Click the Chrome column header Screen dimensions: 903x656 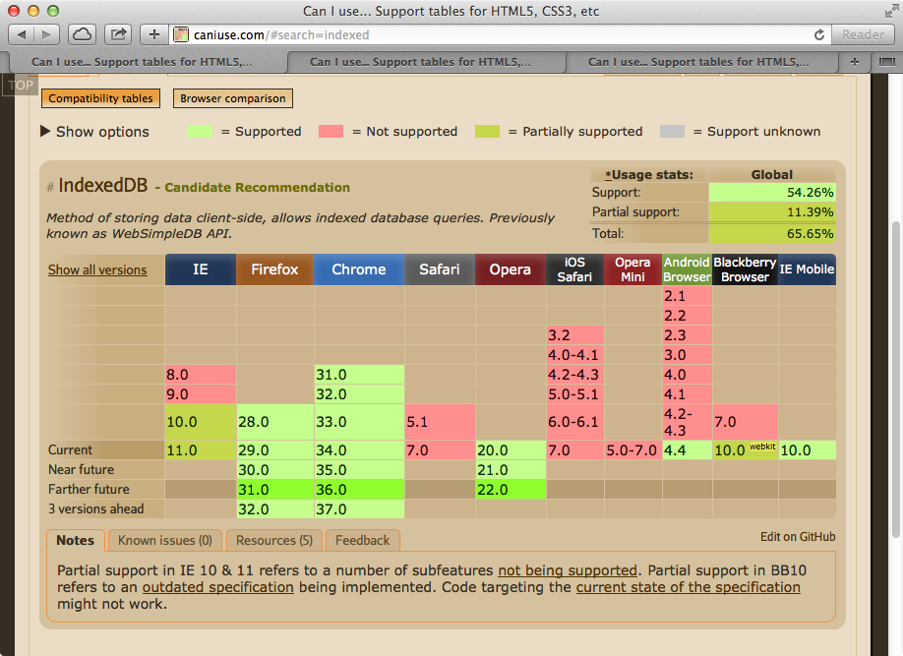[x=359, y=269]
